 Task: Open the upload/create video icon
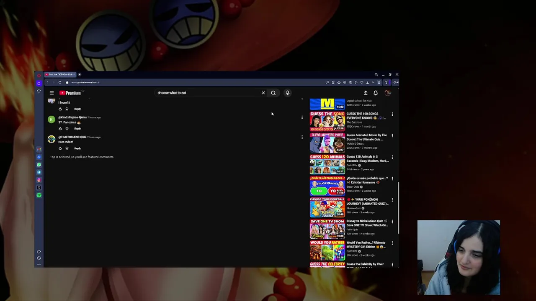point(366,93)
